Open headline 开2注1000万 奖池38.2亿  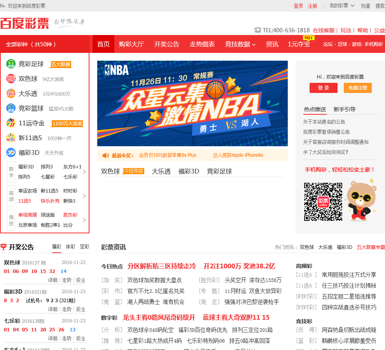239,266
